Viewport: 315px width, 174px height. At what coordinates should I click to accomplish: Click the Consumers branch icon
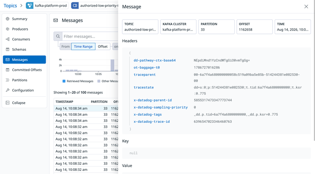point(8,39)
